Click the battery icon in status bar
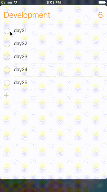 102,2
